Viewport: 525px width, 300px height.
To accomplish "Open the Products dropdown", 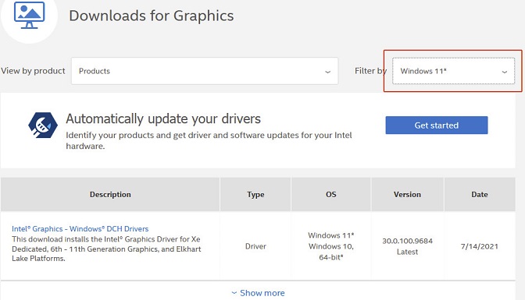I will pos(205,71).
